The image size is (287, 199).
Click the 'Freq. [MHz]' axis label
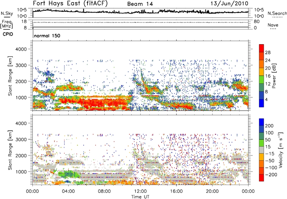pos(6,24)
